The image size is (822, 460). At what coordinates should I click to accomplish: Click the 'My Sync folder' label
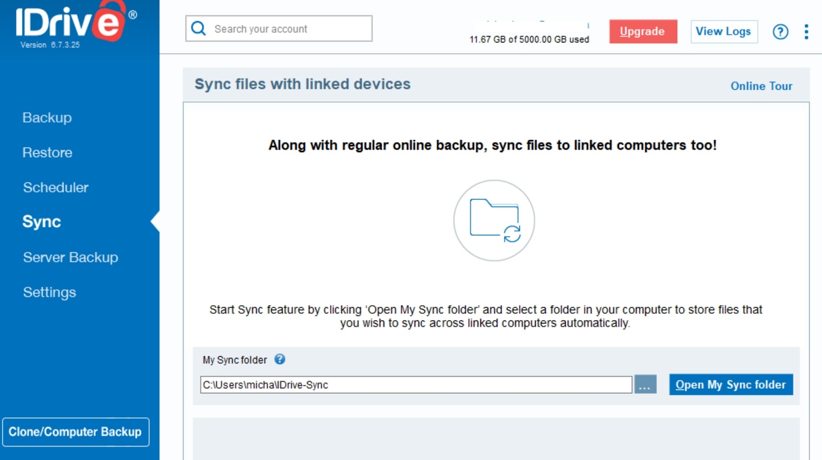[x=235, y=360]
